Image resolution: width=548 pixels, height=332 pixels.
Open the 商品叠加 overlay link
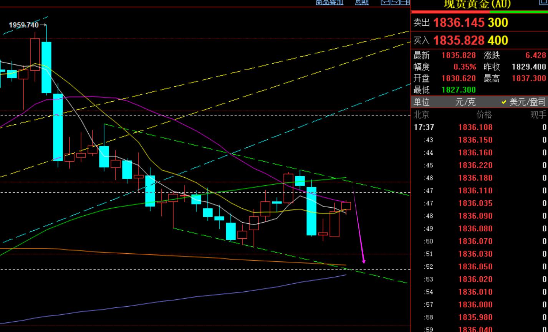coord(329,2)
